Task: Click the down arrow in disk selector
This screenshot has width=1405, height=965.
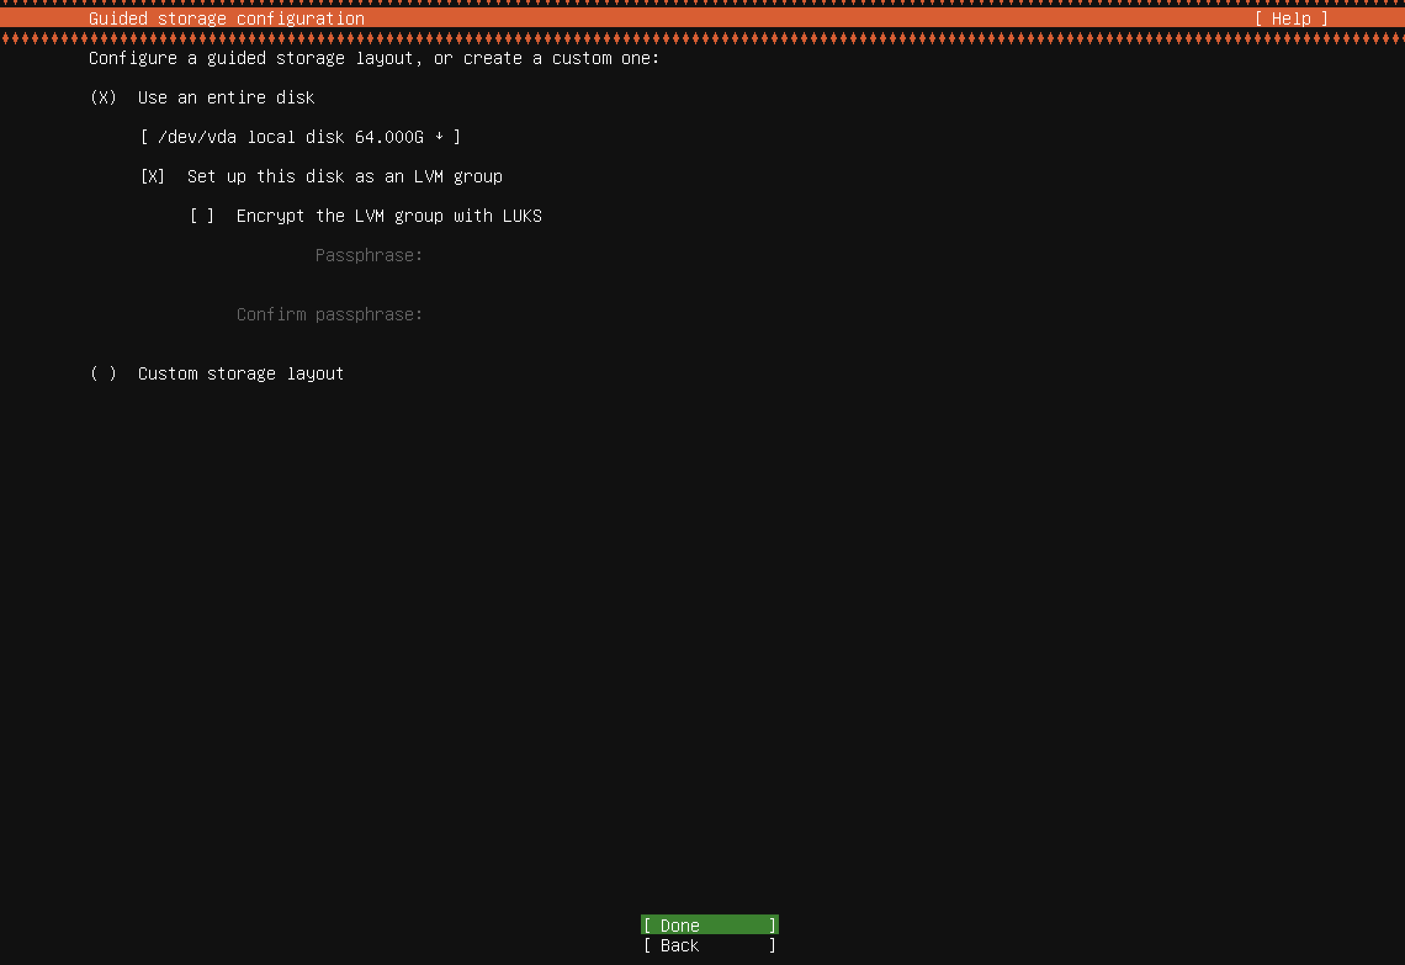Action: pos(439,137)
